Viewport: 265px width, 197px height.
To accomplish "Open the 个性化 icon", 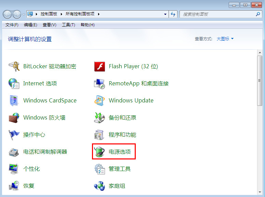I will click(x=14, y=169).
